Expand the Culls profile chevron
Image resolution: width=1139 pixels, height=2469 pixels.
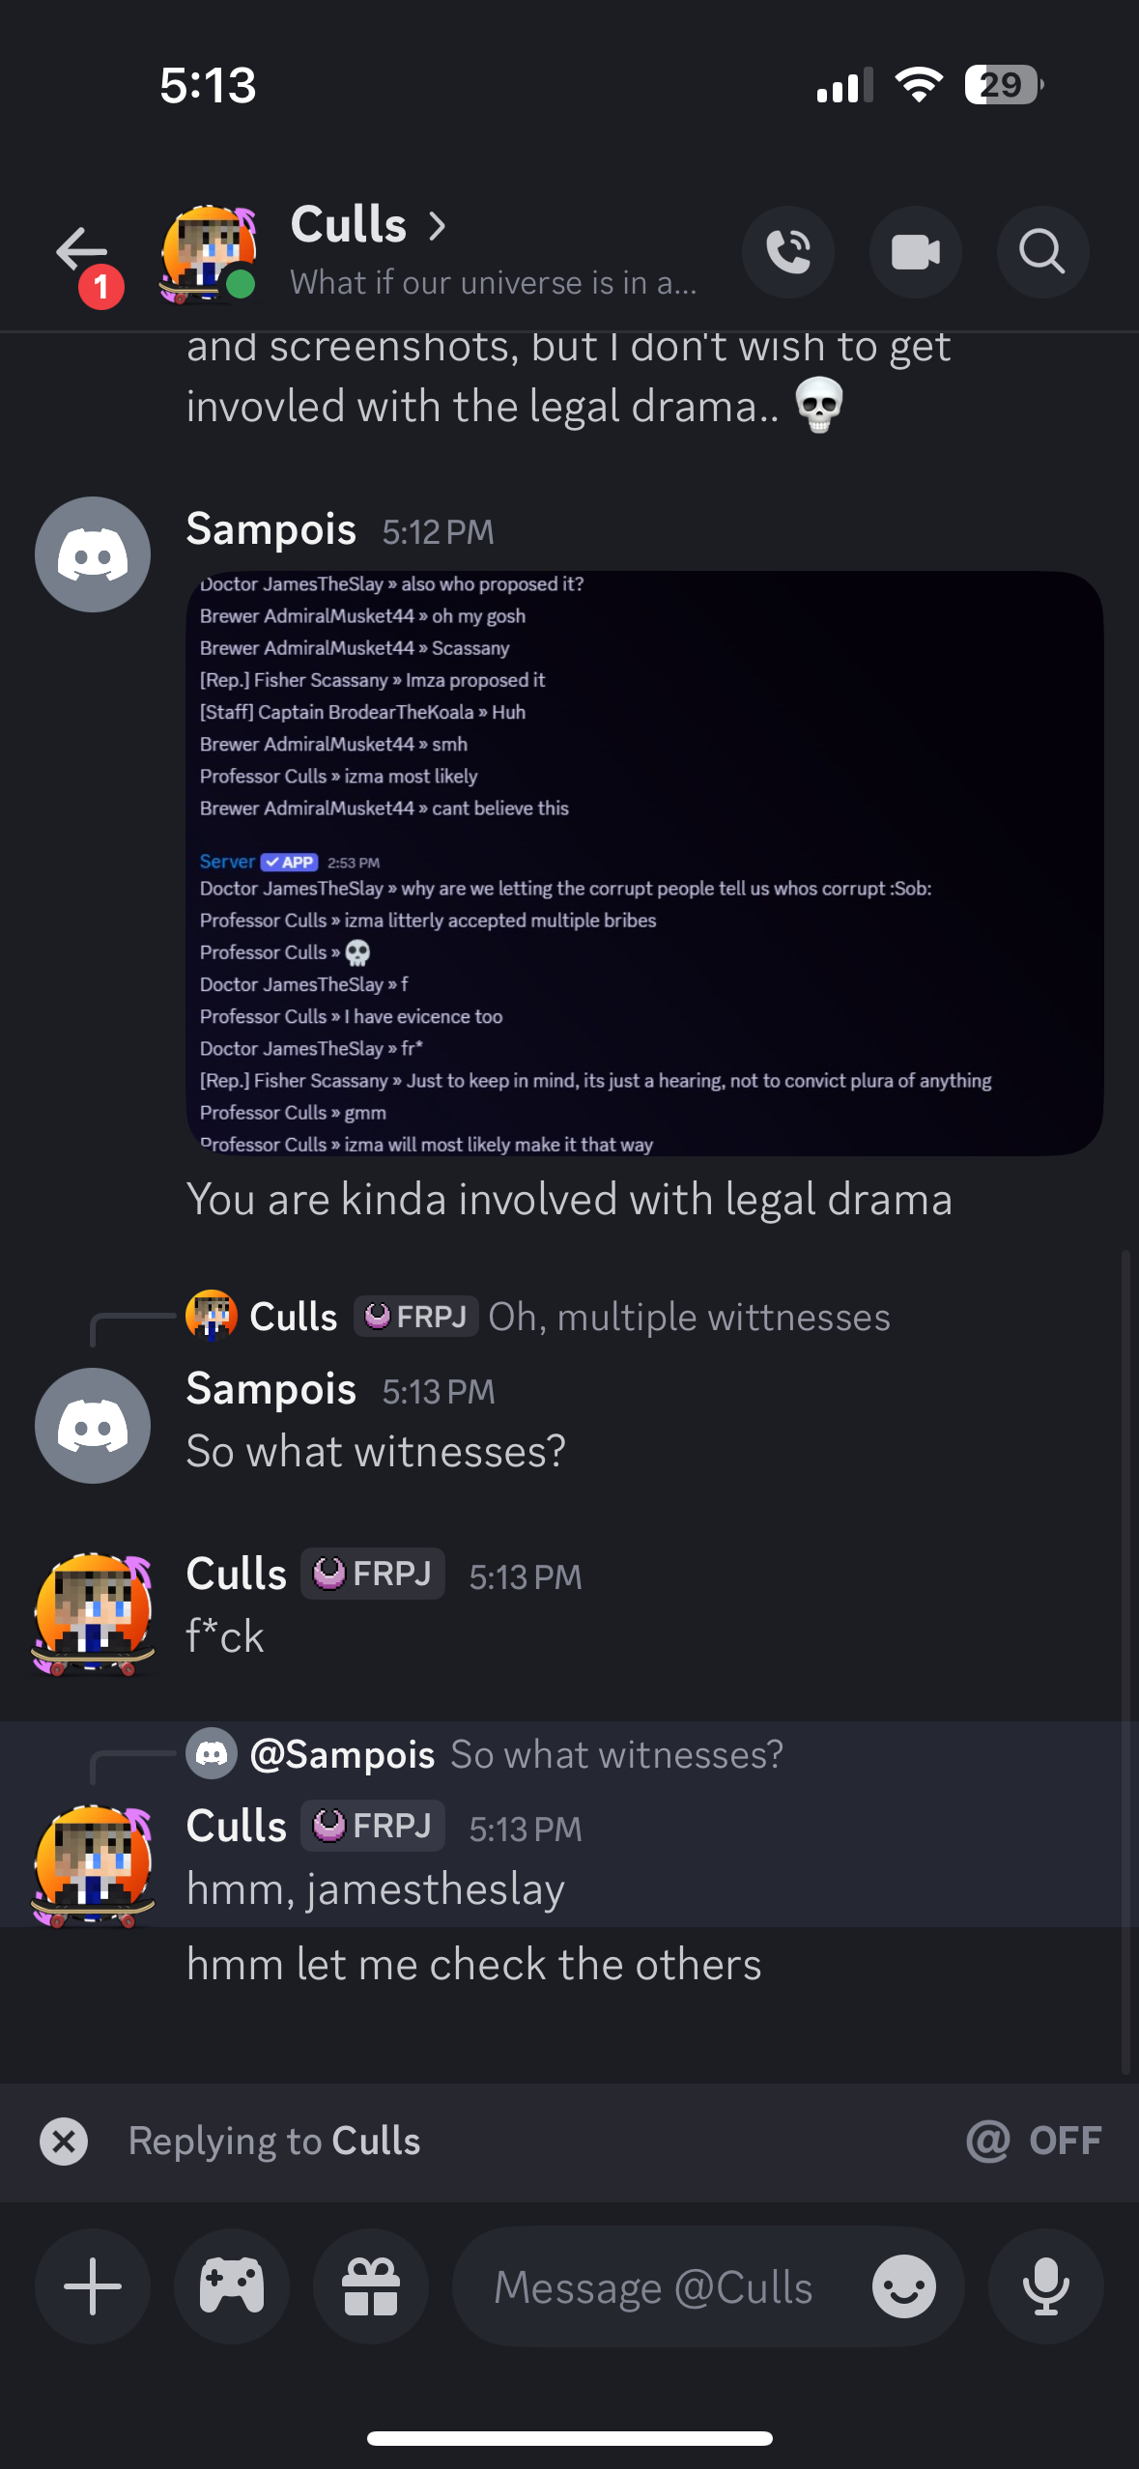point(438,226)
